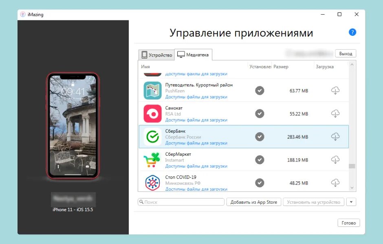Click the iPhone 11 device image

point(73,126)
